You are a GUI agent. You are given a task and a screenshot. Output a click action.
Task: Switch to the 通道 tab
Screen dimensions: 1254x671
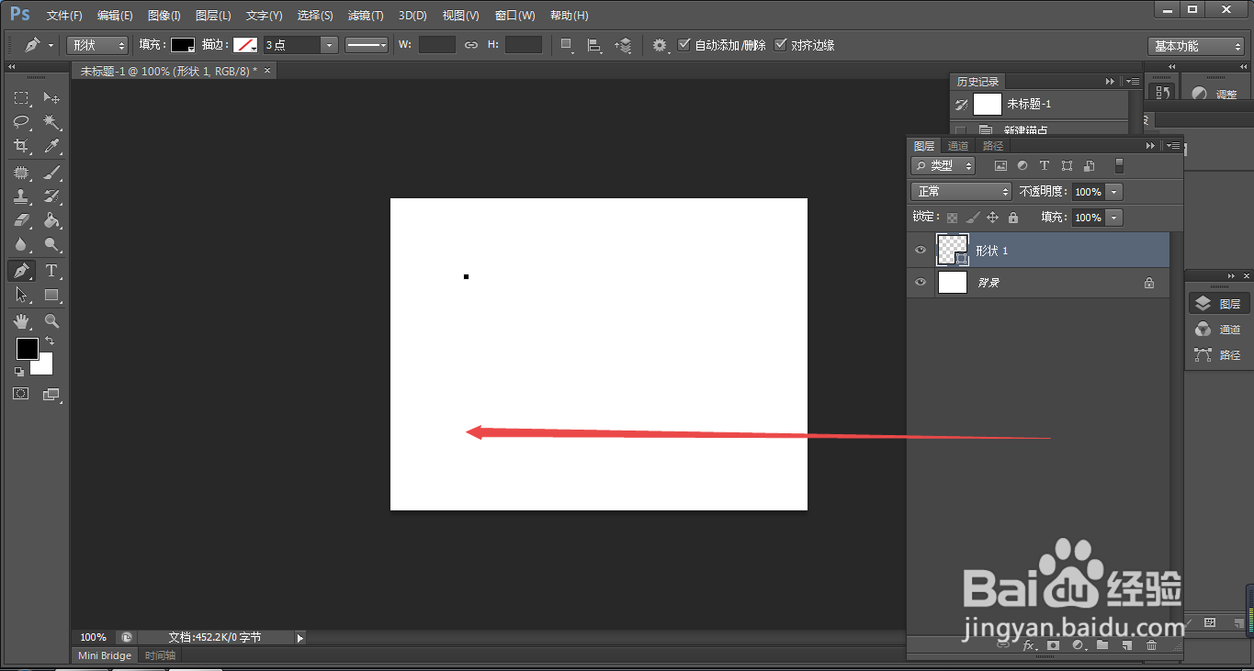point(958,146)
